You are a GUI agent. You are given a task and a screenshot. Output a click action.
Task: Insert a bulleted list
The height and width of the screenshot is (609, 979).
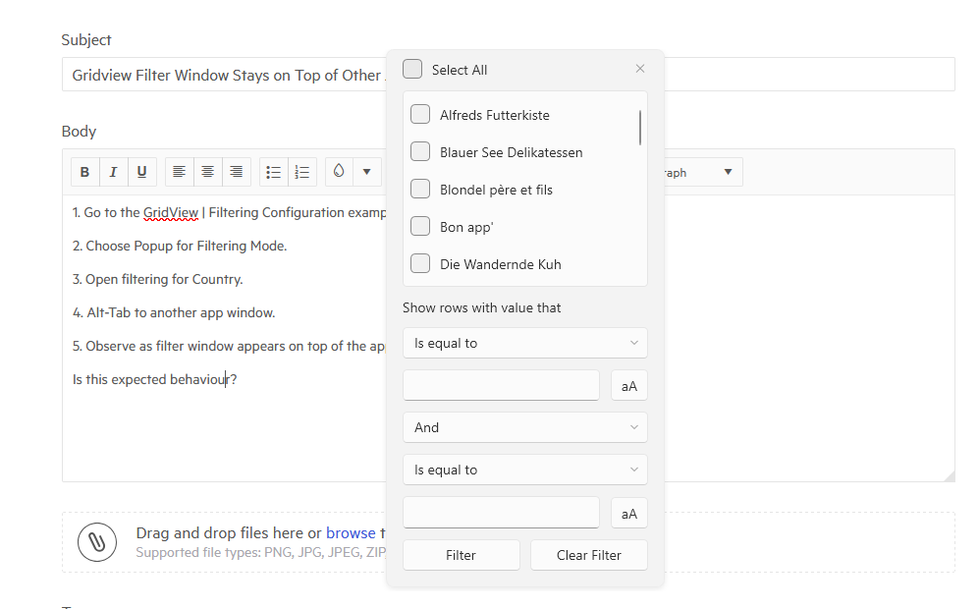(x=274, y=172)
